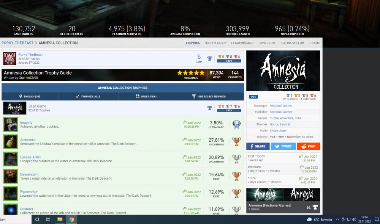This screenshot has width=380, height=224.
Task: Open the Order (PSN) sorting selector
Action: point(146,97)
